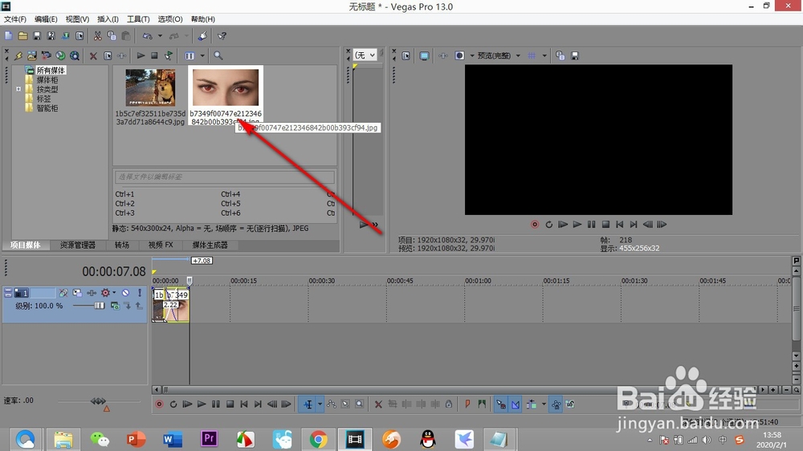
Task: Select the Envelope Edit Tool
Action: (x=332, y=404)
